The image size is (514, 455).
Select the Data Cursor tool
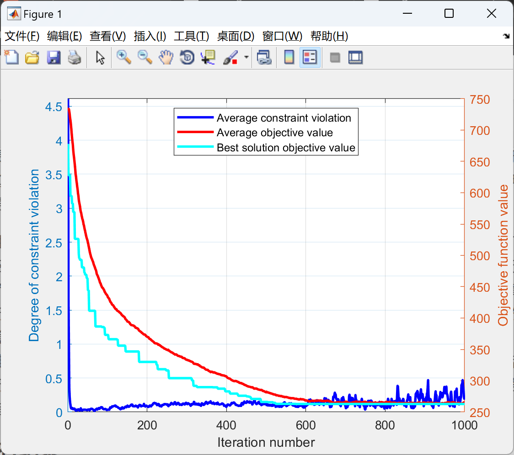(x=208, y=57)
